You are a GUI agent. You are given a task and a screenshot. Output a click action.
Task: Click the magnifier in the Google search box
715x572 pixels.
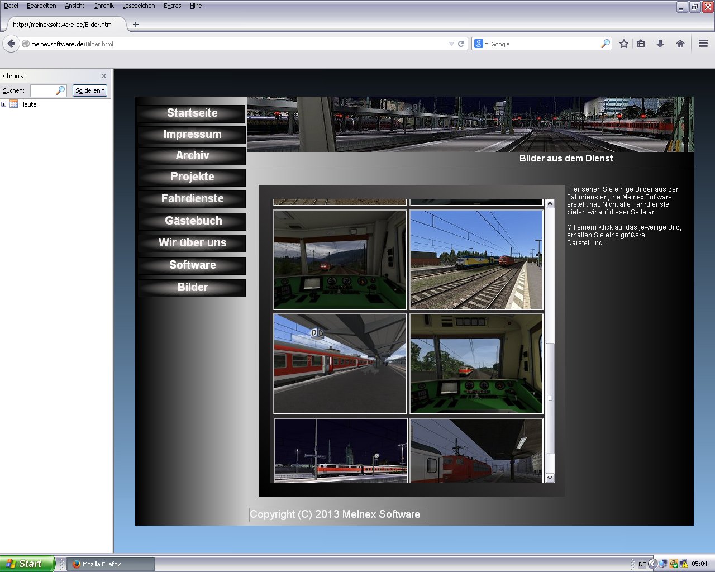pyautogui.click(x=606, y=44)
